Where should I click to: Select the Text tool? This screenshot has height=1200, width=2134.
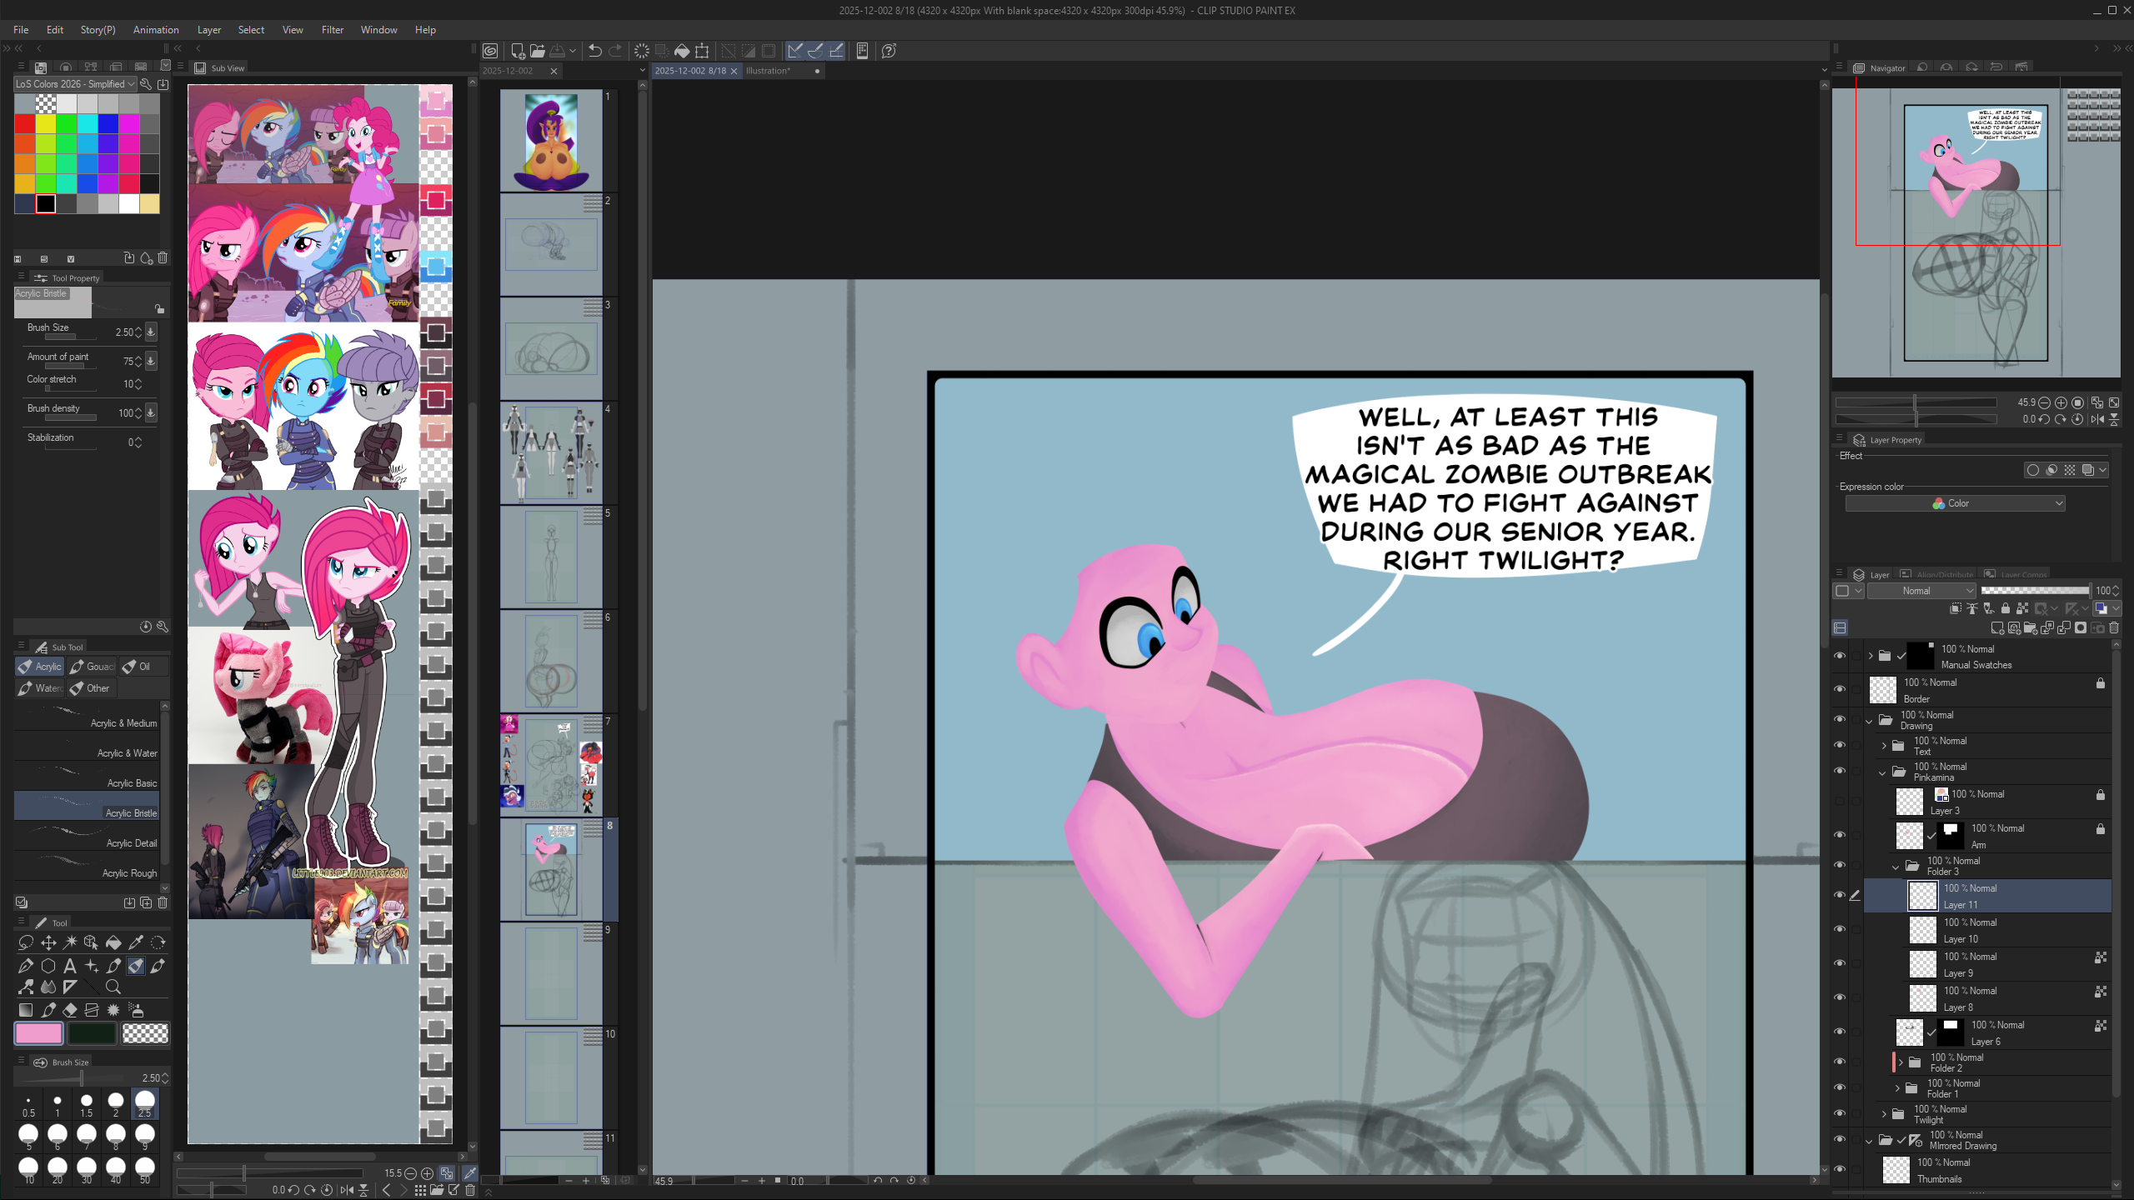pos(70,966)
